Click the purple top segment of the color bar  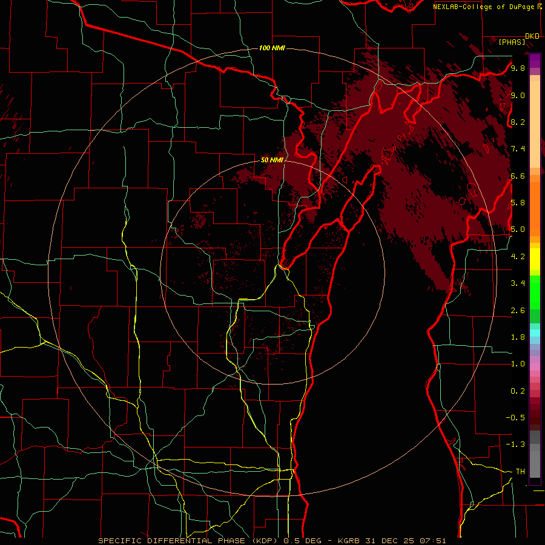click(x=535, y=61)
